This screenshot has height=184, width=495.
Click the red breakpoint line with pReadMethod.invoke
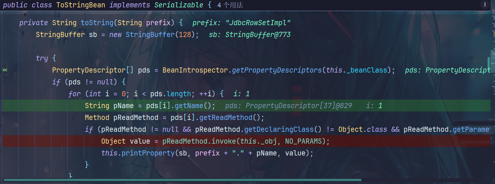(216, 141)
